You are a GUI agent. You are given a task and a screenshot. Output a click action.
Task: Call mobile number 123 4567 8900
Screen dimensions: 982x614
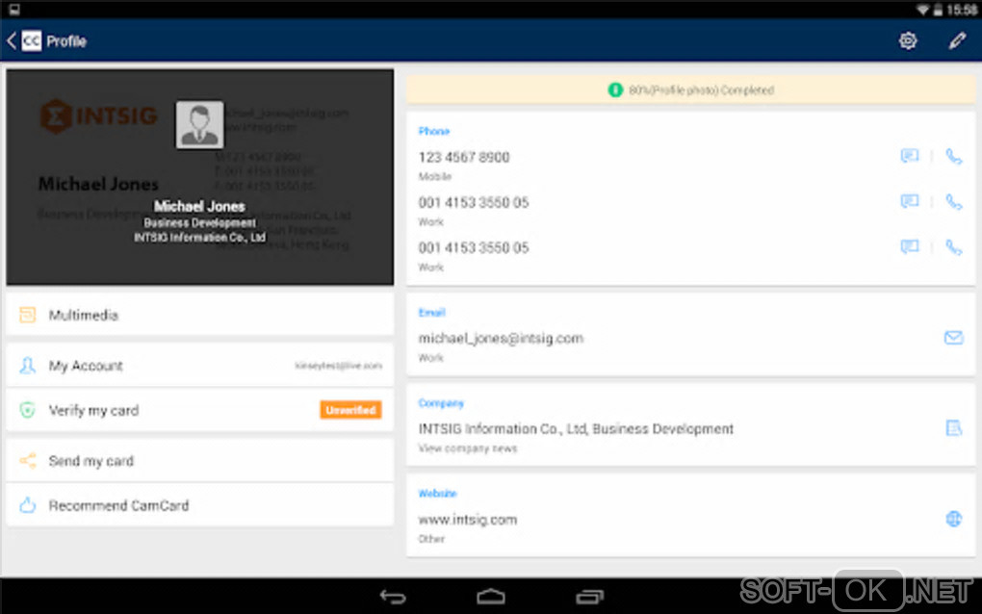(x=953, y=156)
